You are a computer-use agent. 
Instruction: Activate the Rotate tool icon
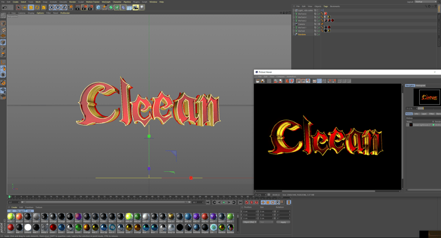tap(37, 8)
